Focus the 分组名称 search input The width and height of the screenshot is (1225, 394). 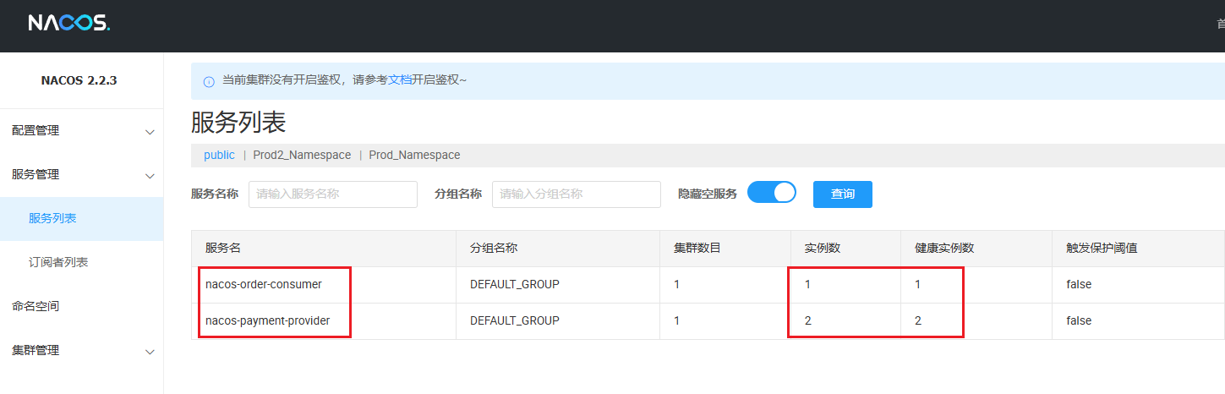(577, 194)
